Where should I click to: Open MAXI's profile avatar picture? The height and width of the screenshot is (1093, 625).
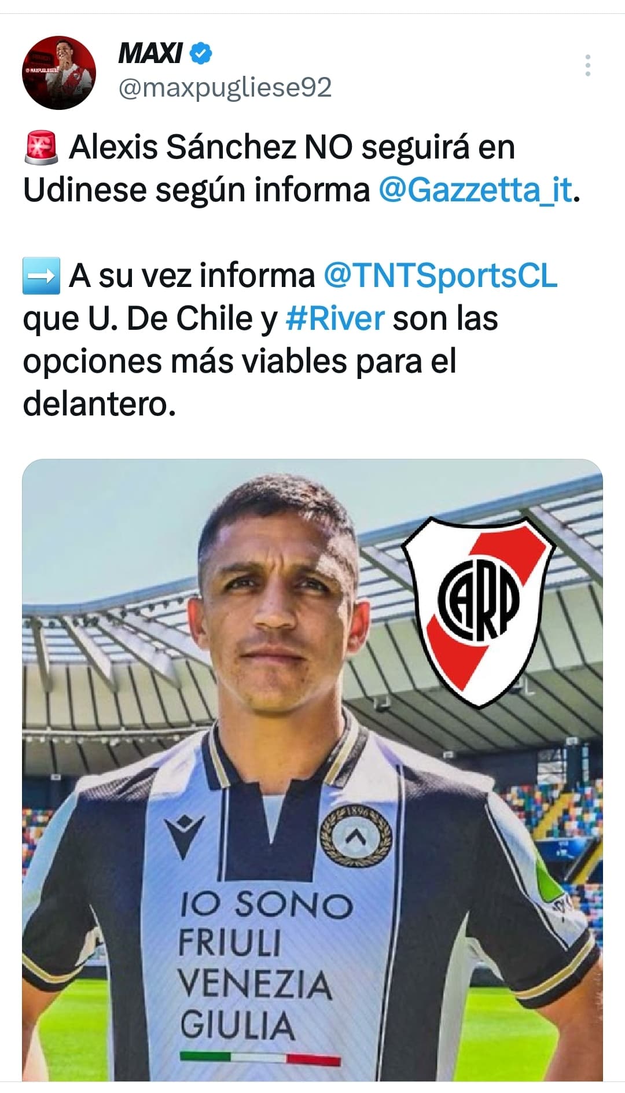59,73
